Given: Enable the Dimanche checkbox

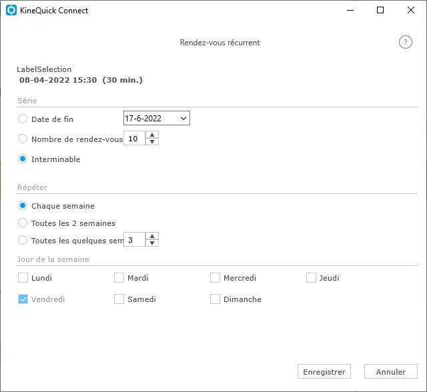Looking at the screenshot, I should click(x=215, y=299).
